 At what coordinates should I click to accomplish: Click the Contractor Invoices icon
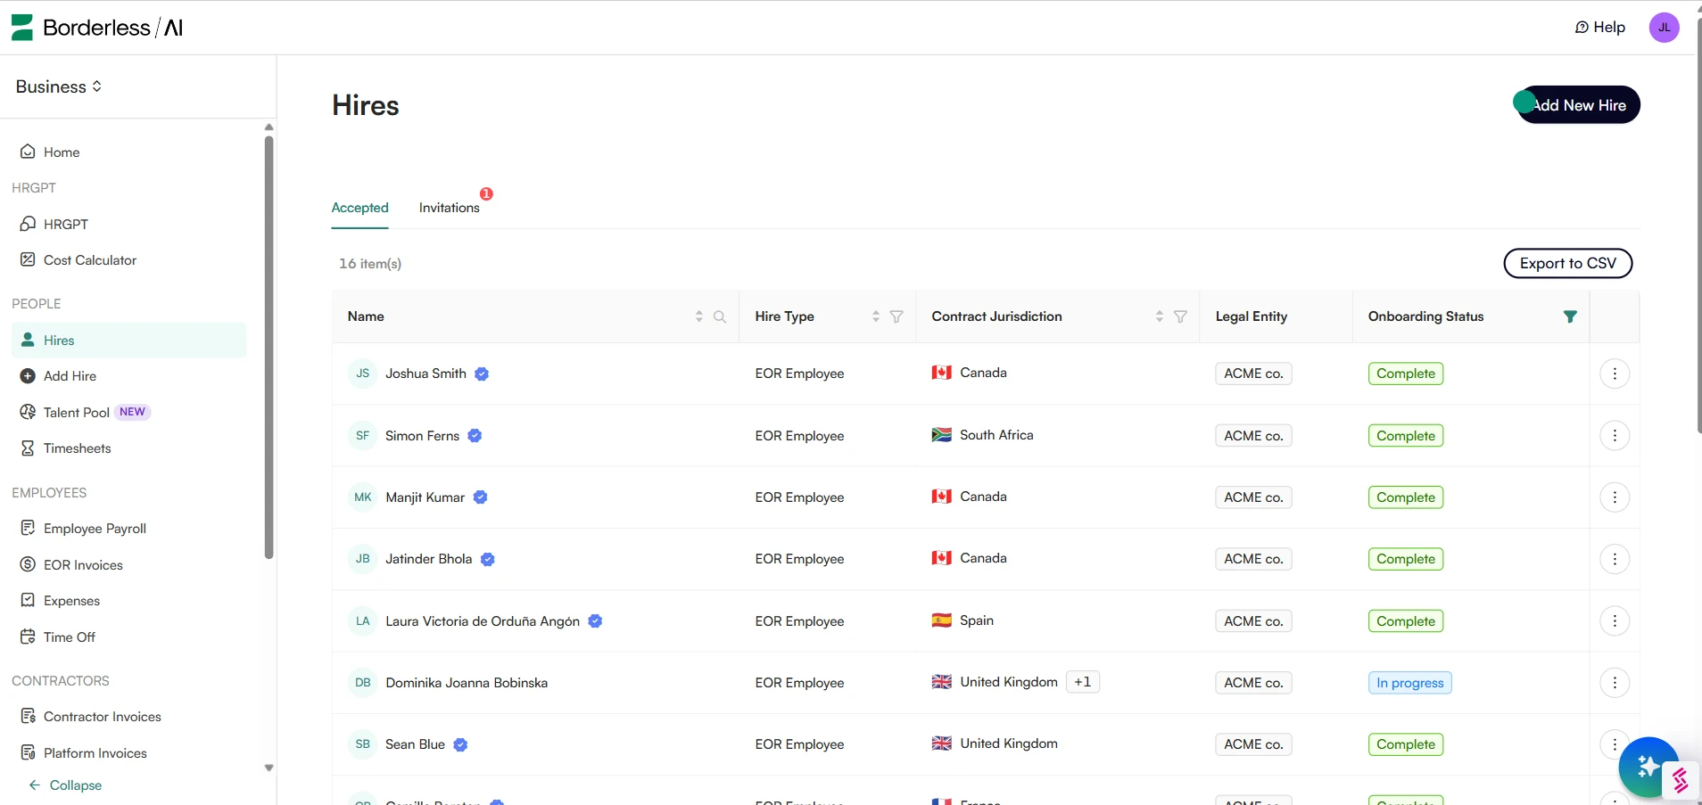tap(28, 717)
